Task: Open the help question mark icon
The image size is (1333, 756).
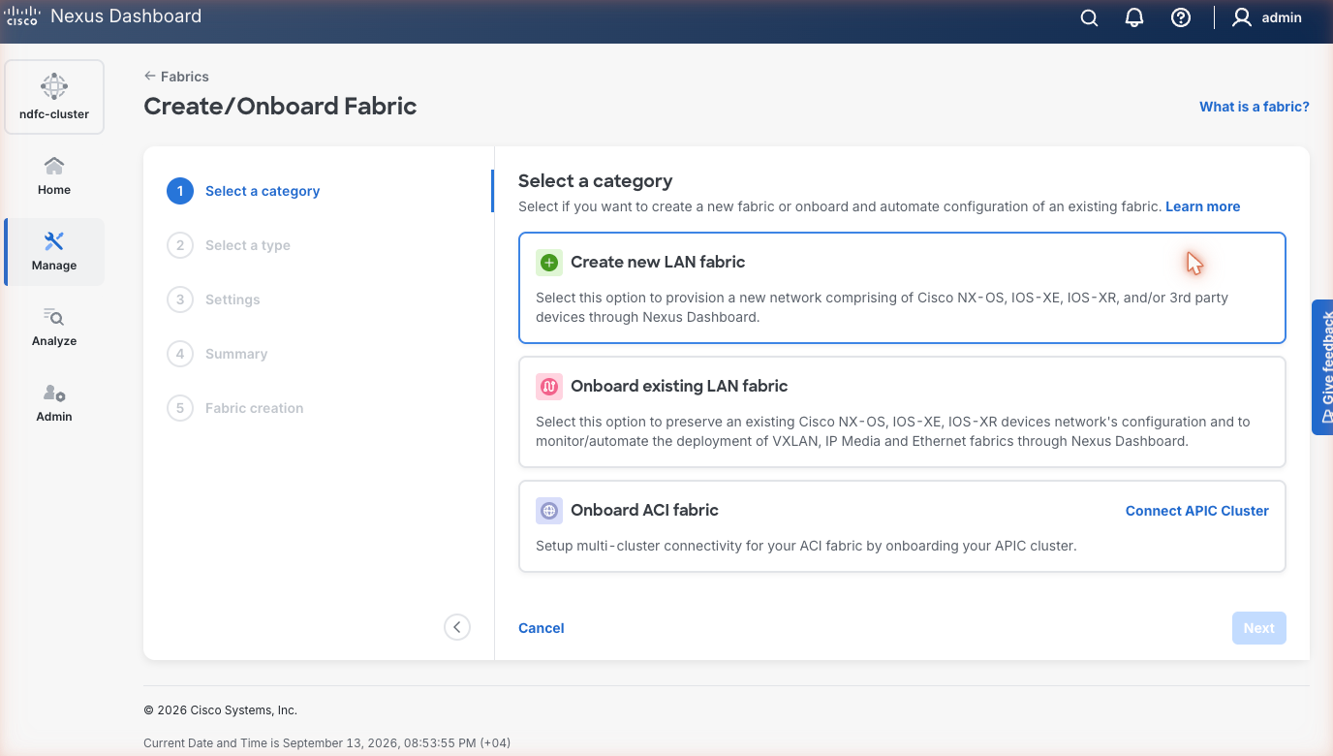Action: tap(1180, 17)
